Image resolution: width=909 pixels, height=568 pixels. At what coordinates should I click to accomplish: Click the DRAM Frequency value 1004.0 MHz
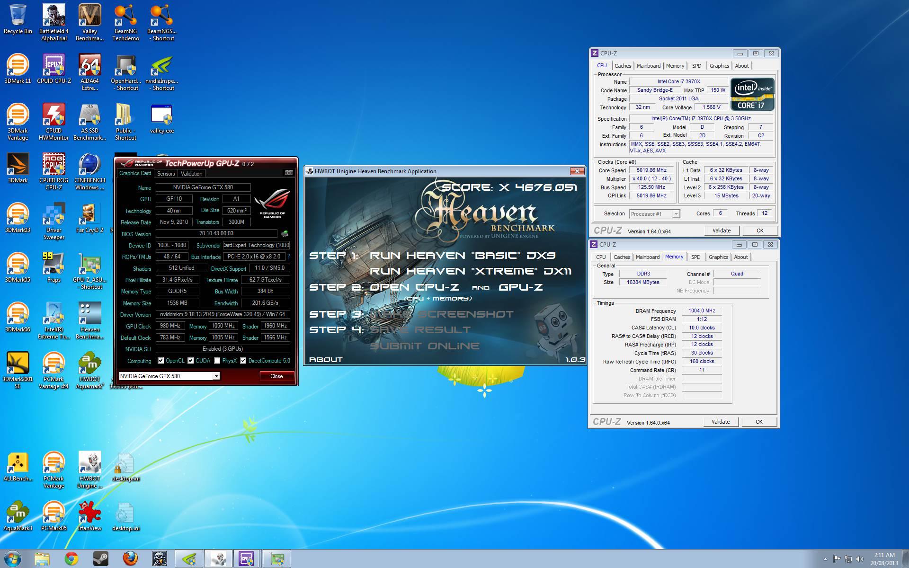tap(702, 311)
